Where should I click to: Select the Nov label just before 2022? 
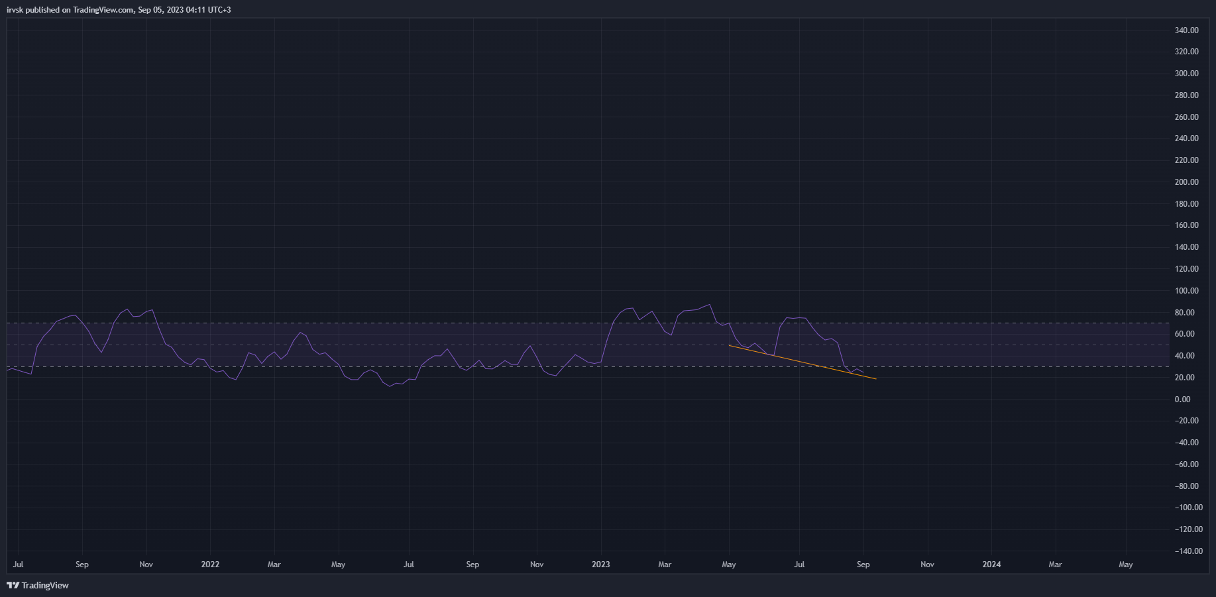coord(146,565)
